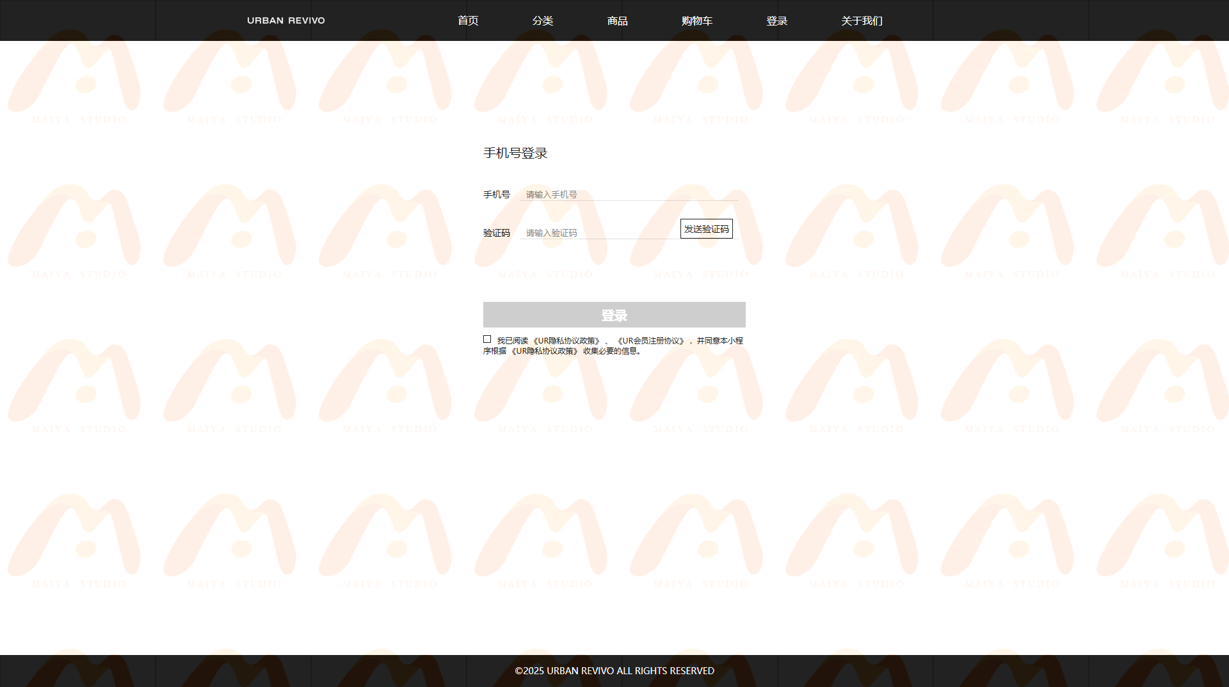Open the 关于我们 page

(862, 20)
